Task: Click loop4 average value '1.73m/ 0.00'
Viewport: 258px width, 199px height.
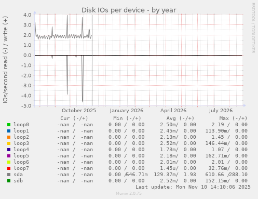Action: tap(178, 150)
